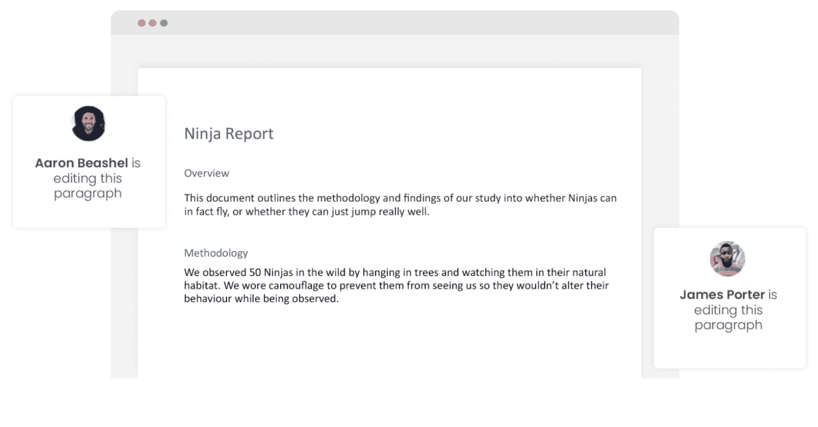This screenshot has width=818, height=427.
Task: Click the gray dot in window header
Action: (164, 23)
